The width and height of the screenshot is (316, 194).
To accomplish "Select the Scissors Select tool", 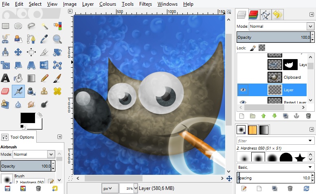I will (x=5, y=39).
